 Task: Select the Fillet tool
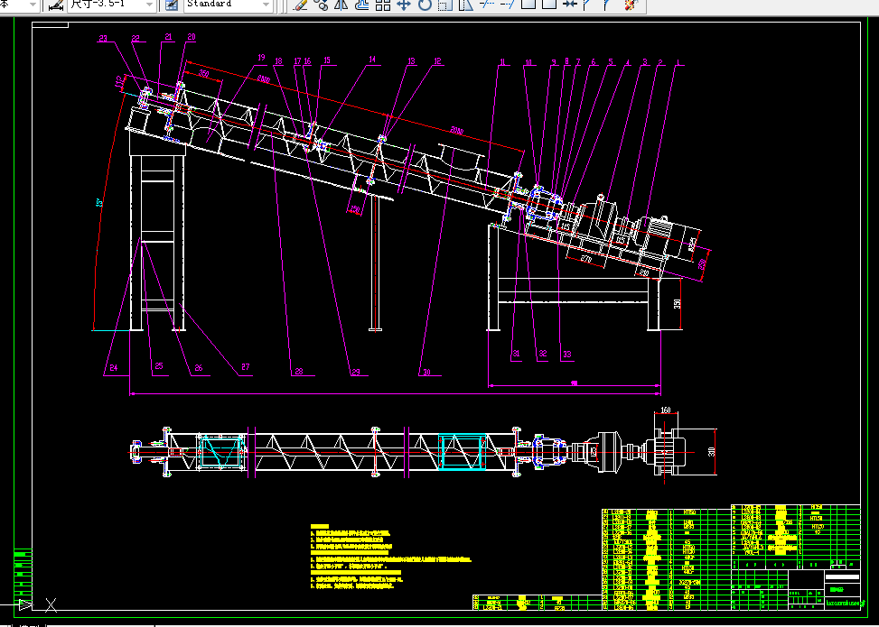click(608, 5)
